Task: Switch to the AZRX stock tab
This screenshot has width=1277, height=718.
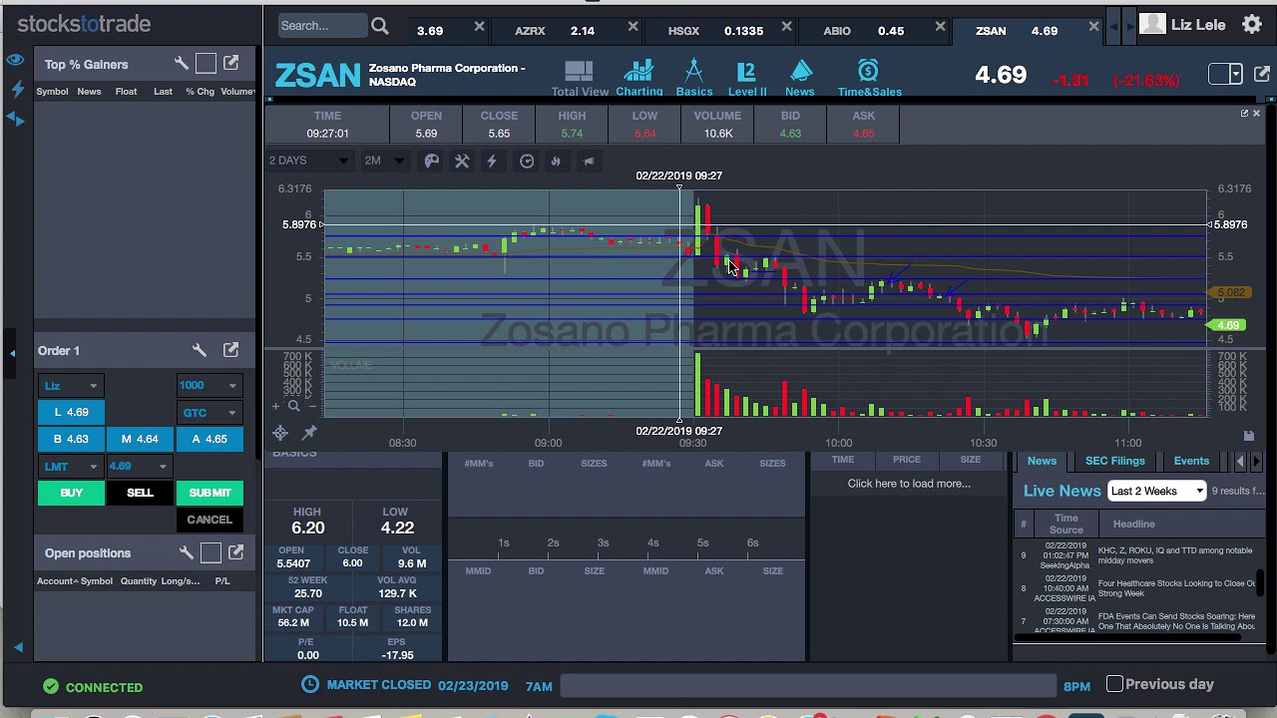Action: click(554, 31)
